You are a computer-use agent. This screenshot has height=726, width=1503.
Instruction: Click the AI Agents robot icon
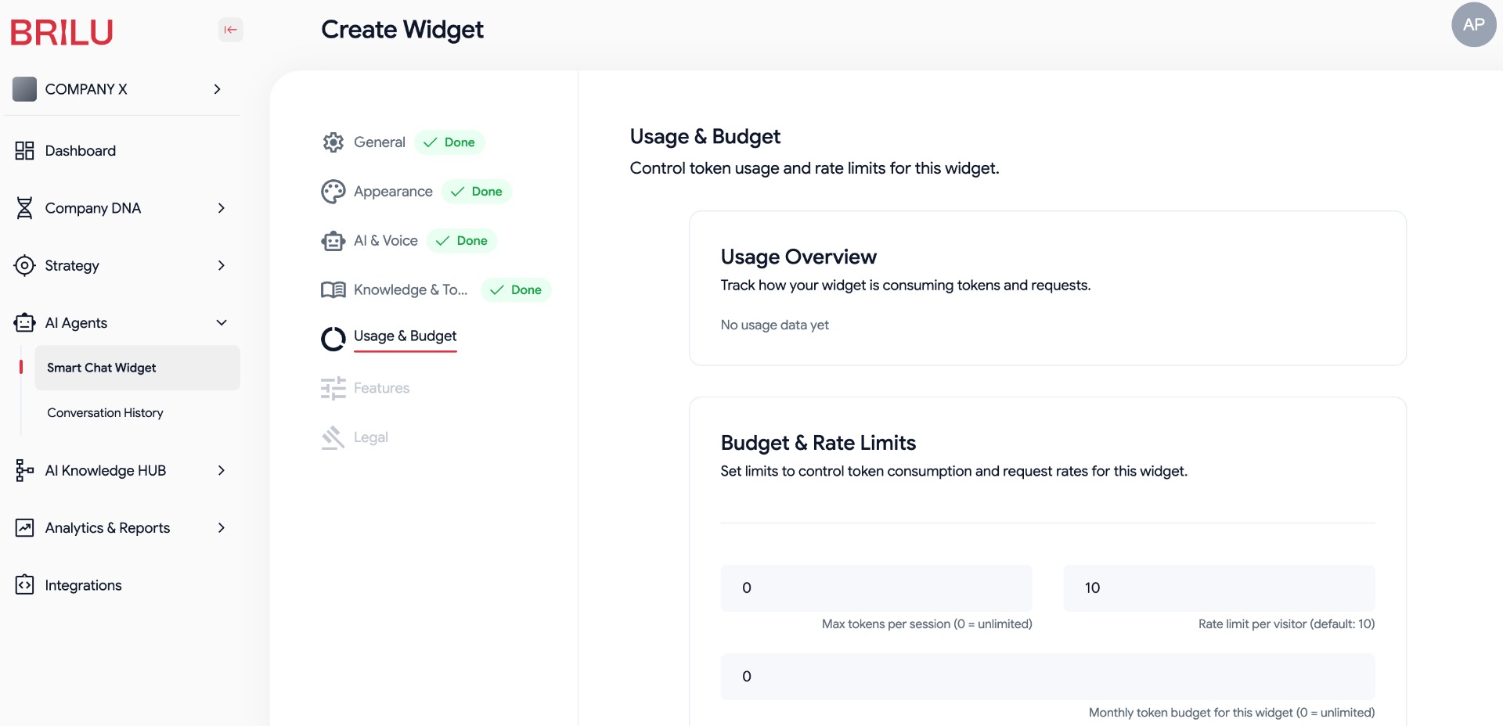pos(24,322)
